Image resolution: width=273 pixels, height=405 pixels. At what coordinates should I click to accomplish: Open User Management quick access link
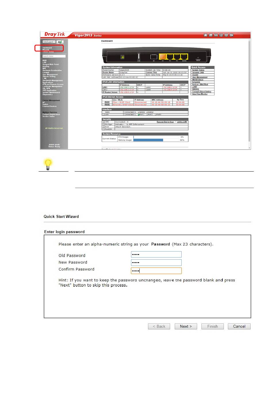(x=200, y=77)
